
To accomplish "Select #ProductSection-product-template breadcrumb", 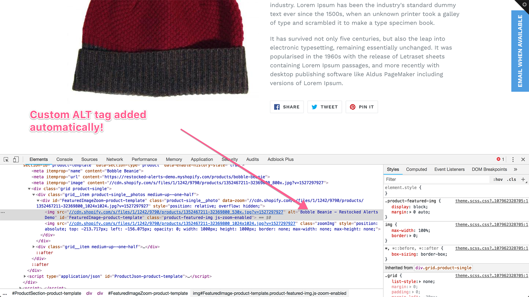I will [x=47, y=293].
